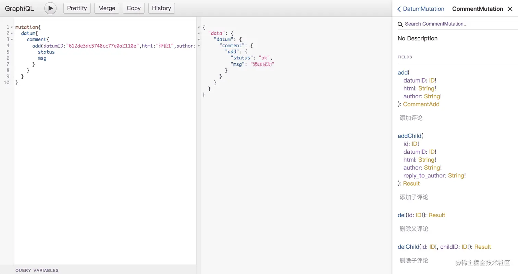Collapse the root object in the result pane
Screen dimensions: 518x274
tap(199, 27)
